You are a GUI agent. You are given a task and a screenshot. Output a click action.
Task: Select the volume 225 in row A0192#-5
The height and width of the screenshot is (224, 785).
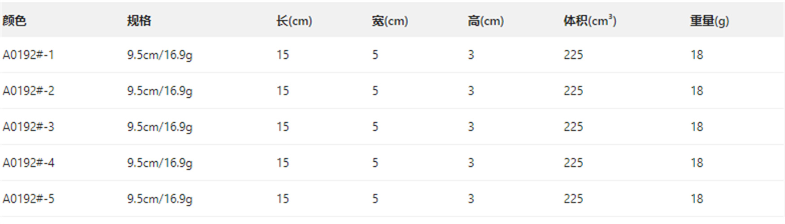pyautogui.click(x=573, y=198)
